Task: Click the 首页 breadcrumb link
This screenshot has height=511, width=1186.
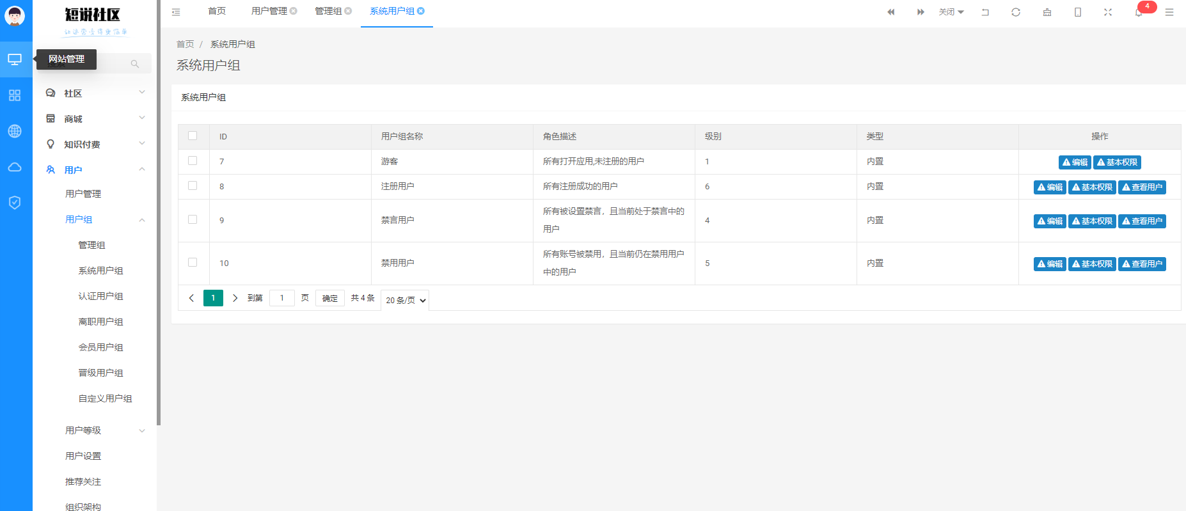Action: [x=185, y=44]
